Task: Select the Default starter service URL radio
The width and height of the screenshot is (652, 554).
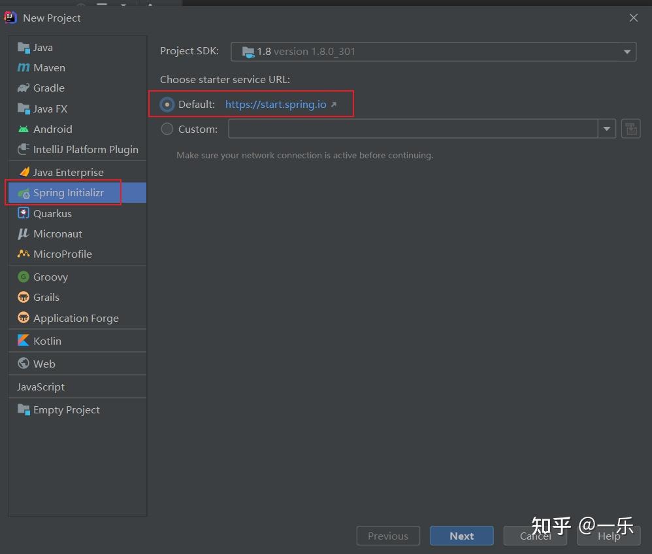Action: click(x=167, y=104)
